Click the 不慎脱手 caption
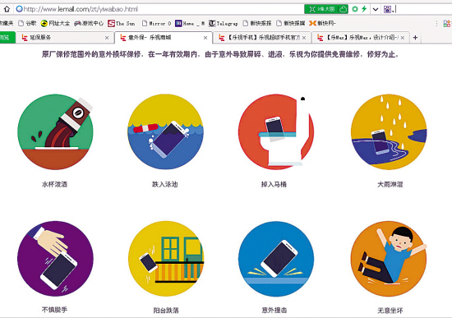Screen dimensions: 452x318 click(54, 310)
